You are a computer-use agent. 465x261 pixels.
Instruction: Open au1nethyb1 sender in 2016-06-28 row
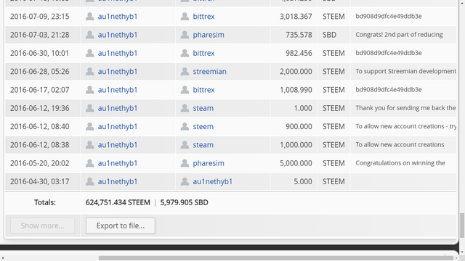tap(118, 72)
